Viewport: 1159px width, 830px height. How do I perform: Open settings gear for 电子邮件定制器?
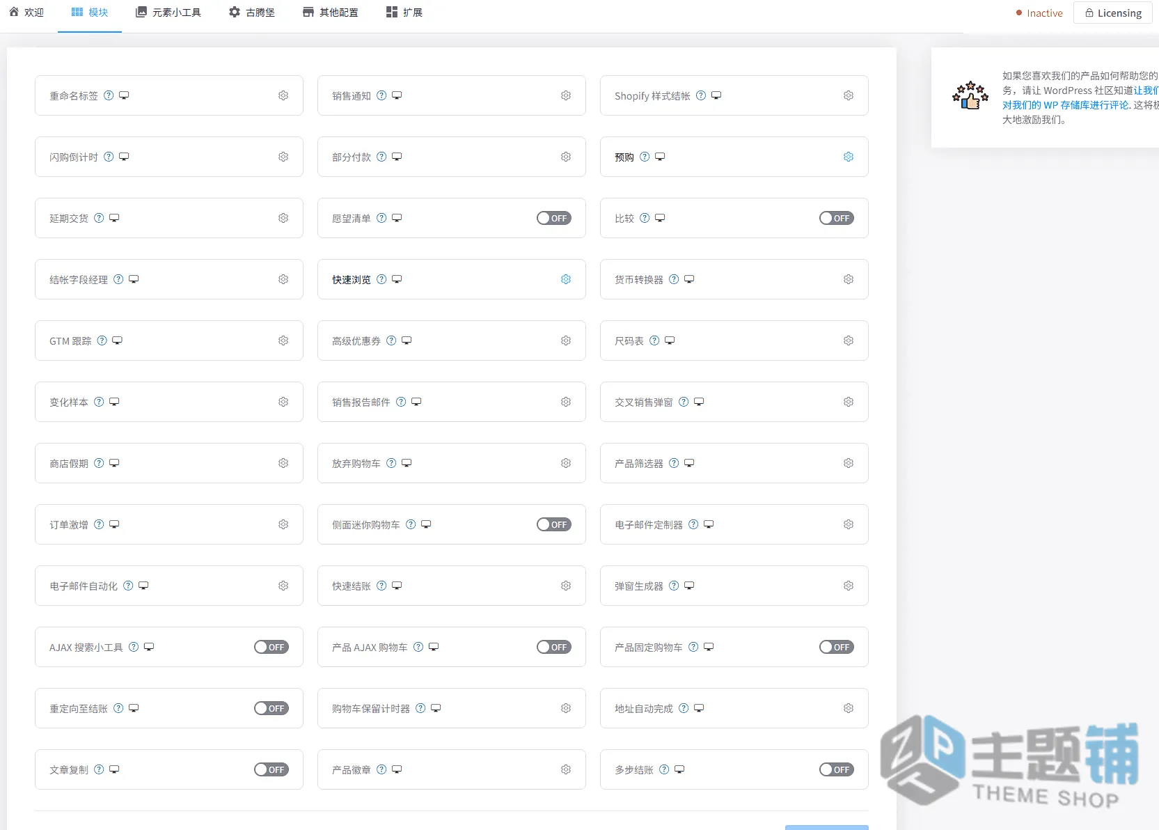(849, 524)
